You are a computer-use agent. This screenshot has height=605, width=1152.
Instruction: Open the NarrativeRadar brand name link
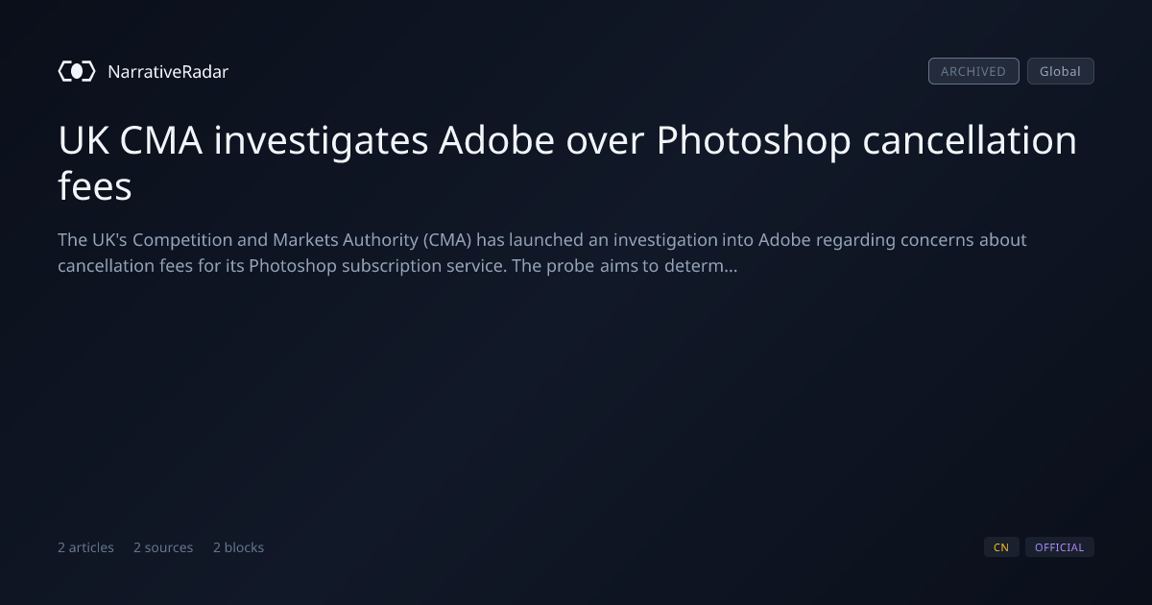point(168,71)
